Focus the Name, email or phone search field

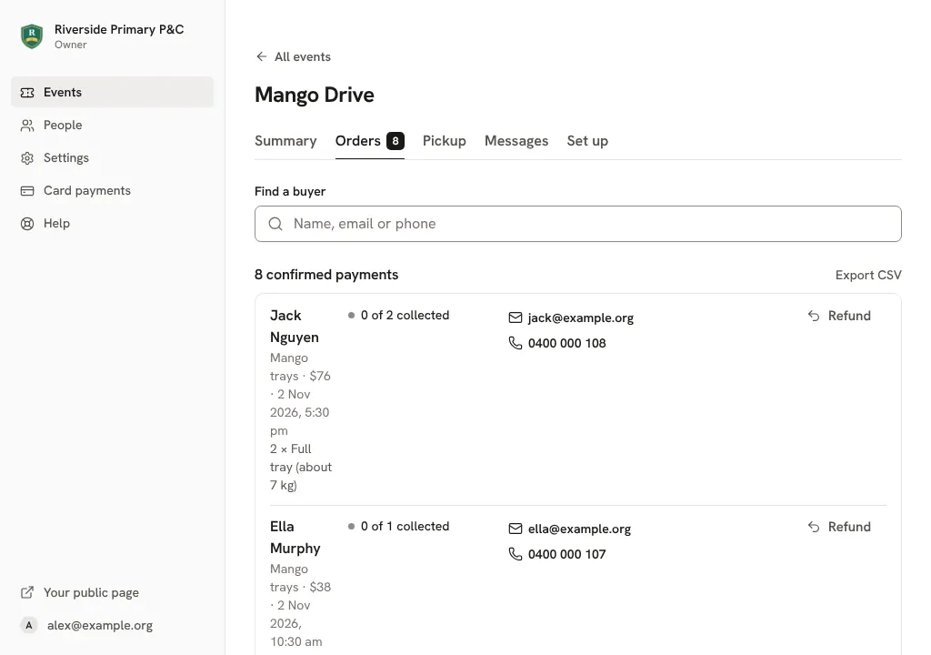tap(577, 224)
